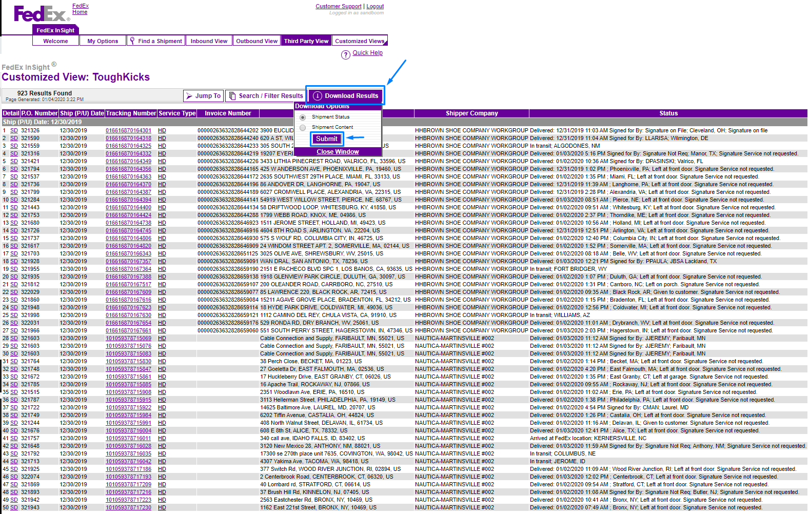Click the status "In transit; ALGODONES, NM"
Screen dimensions: 809x514
(x=565, y=146)
